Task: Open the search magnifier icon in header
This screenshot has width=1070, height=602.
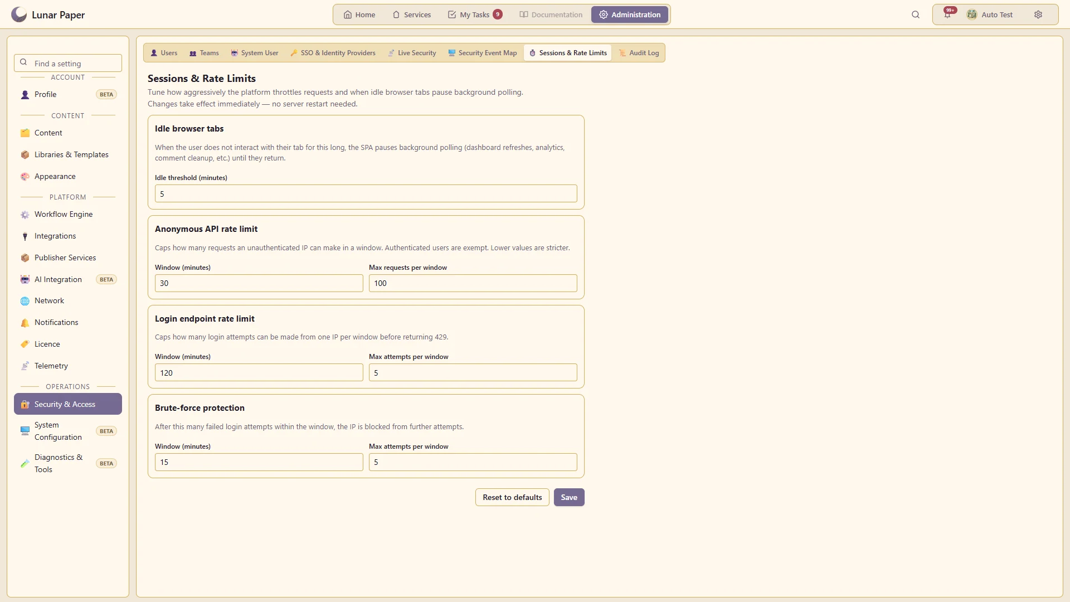Action: point(916,14)
